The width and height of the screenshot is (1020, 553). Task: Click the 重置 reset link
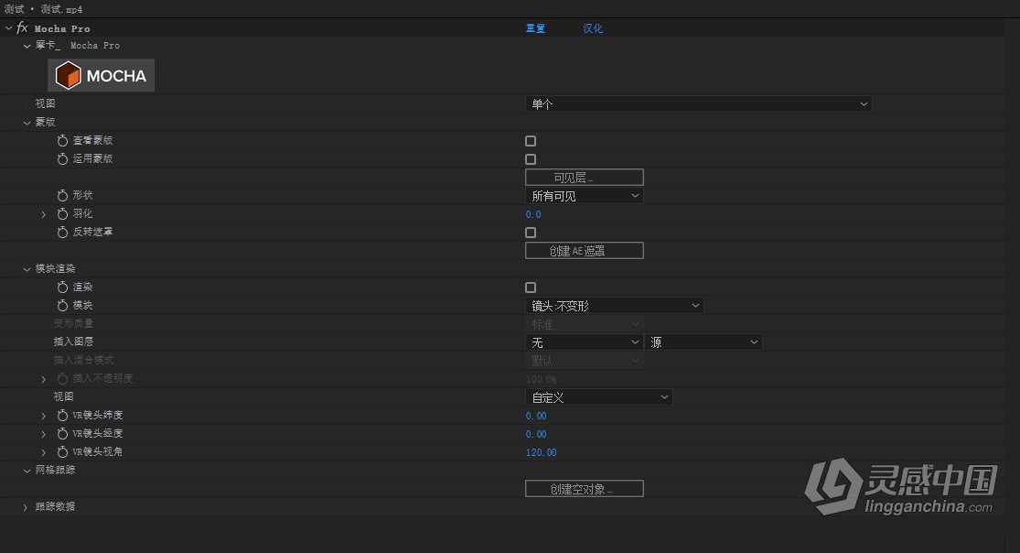click(535, 28)
